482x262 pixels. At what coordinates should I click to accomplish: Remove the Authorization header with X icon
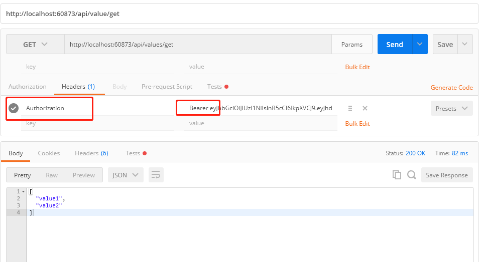[x=365, y=108]
